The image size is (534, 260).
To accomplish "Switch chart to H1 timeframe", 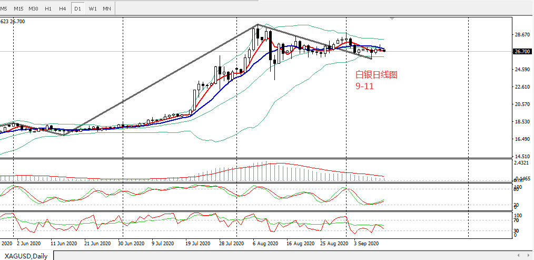I will (48, 8).
